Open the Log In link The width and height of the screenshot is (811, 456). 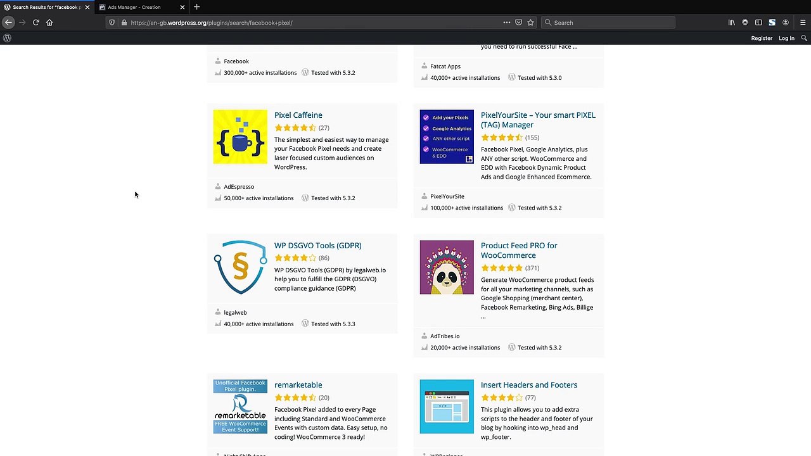click(786, 38)
